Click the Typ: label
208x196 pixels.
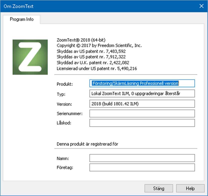coord(61,94)
